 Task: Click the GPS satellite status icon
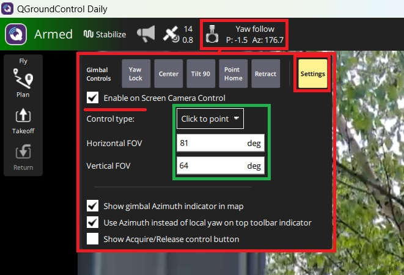click(x=171, y=35)
